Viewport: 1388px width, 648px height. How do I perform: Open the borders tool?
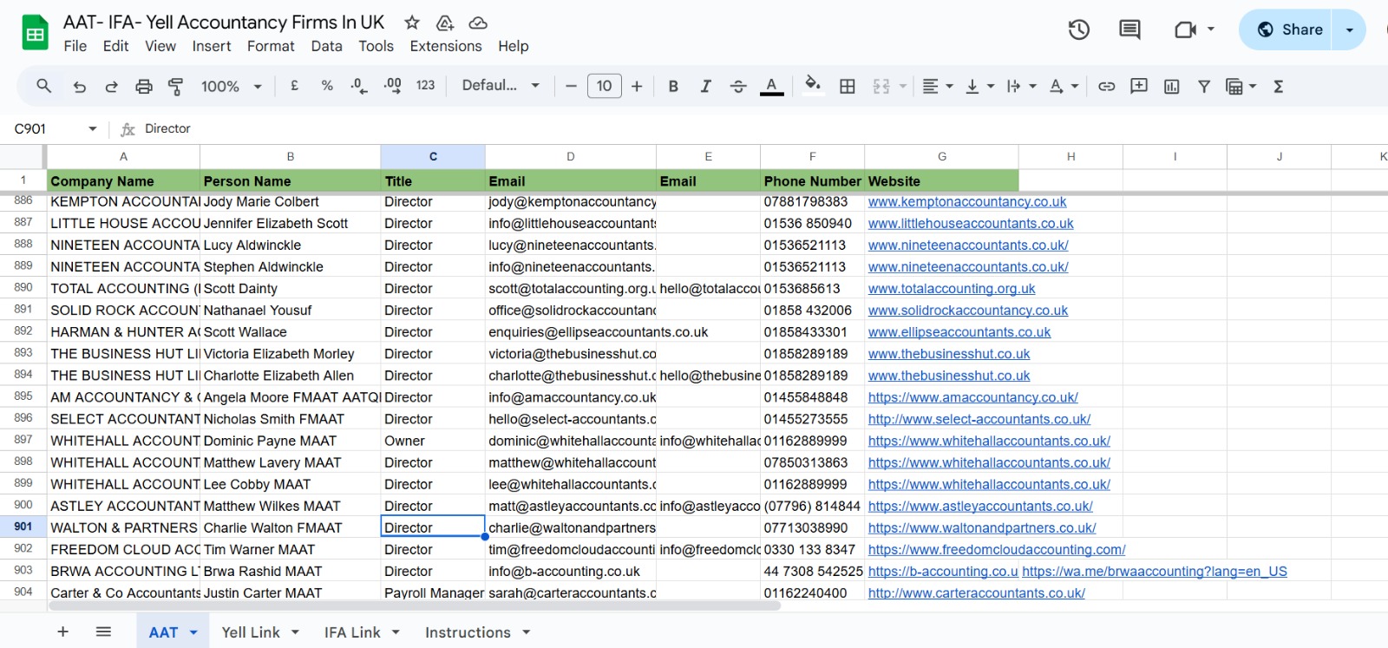(x=848, y=86)
